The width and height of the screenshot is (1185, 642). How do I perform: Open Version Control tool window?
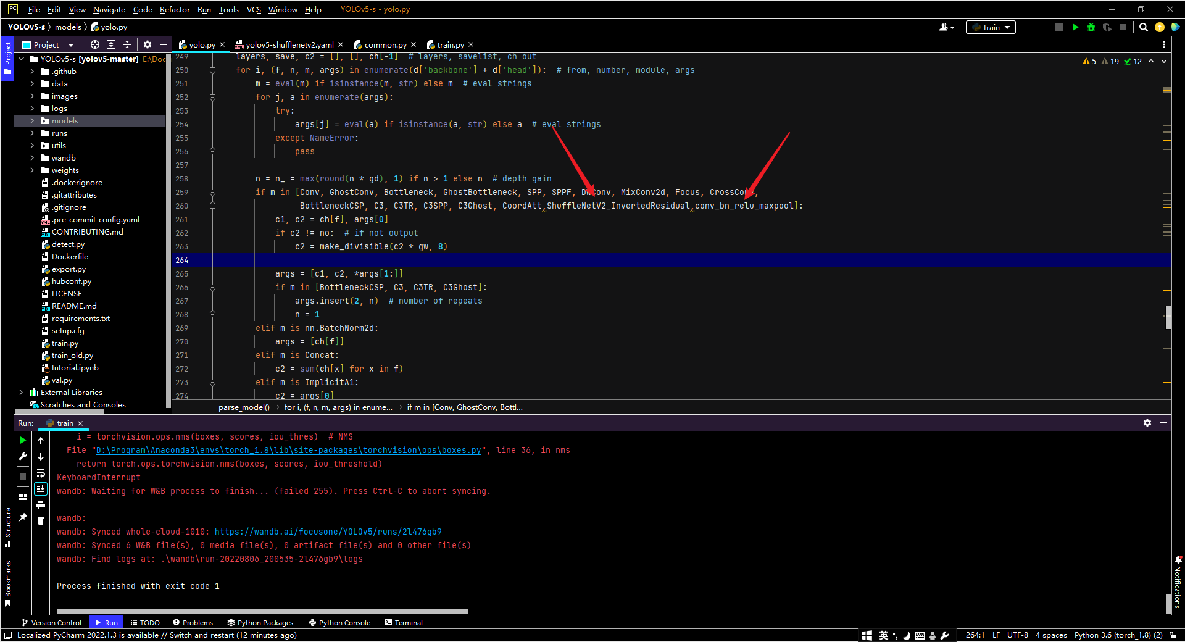tap(51, 623)
